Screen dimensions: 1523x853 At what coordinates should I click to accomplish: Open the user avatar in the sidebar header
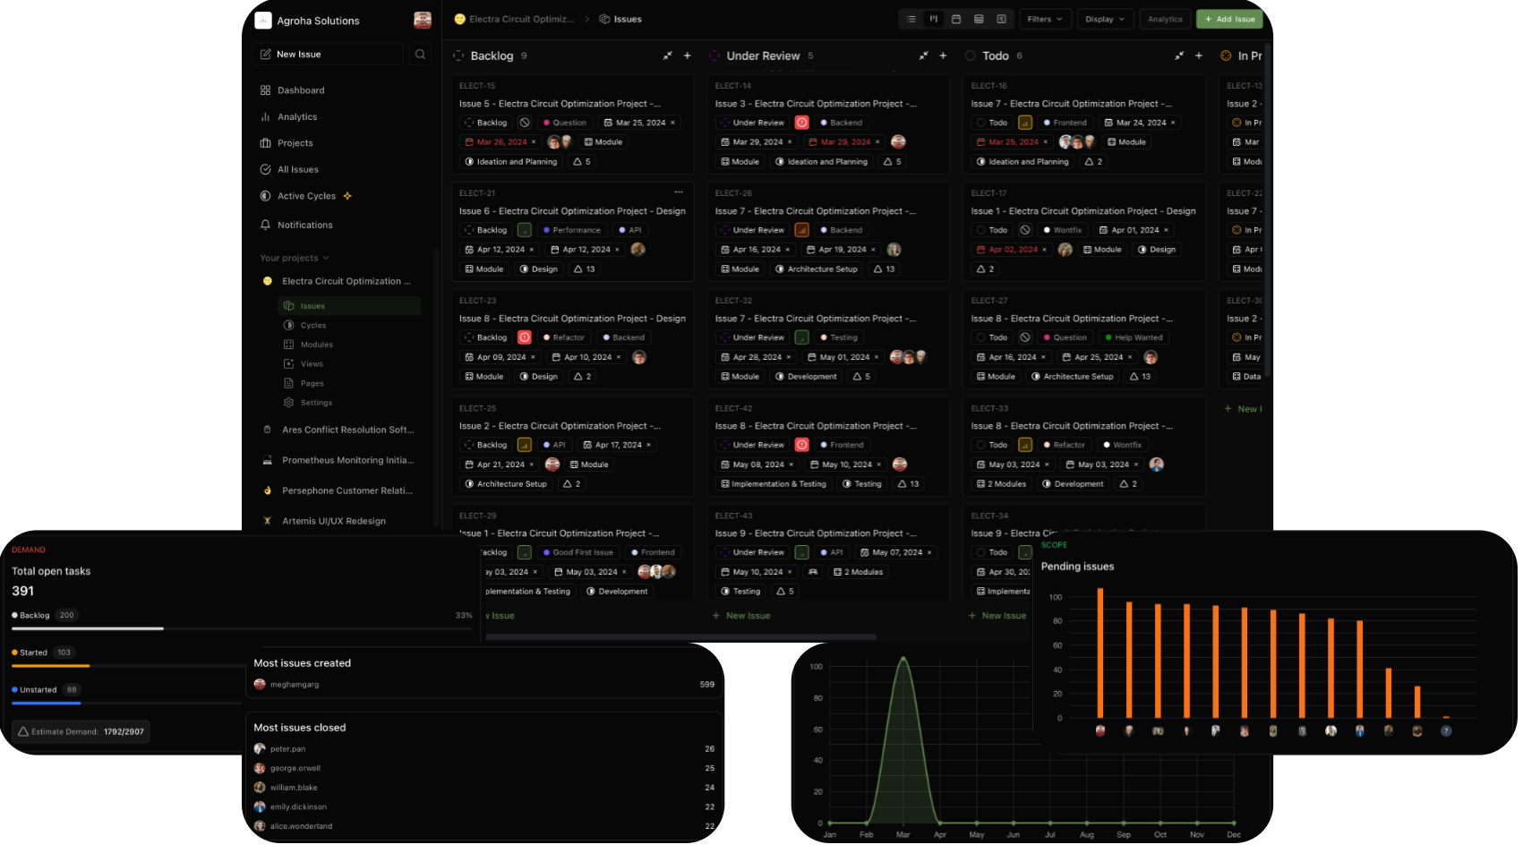tap(423, 20)
